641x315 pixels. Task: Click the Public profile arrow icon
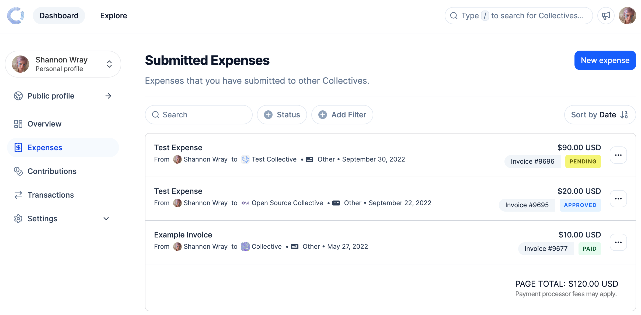pyautogui.click(x=108, y=96)
